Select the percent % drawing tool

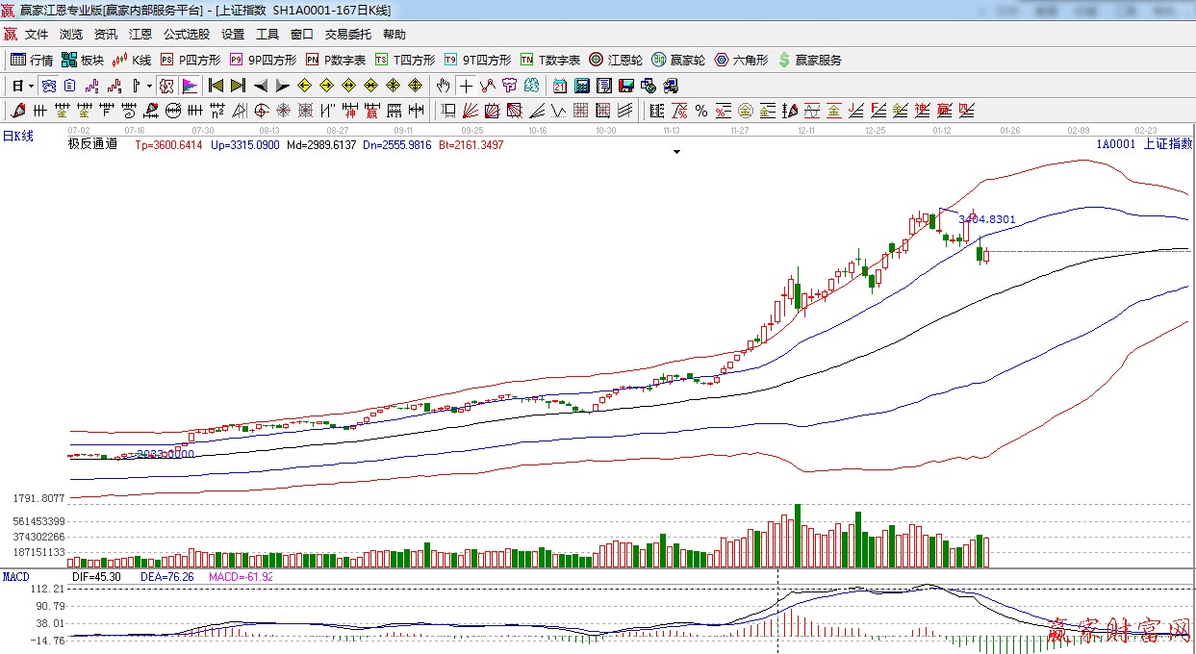[701, 111]
